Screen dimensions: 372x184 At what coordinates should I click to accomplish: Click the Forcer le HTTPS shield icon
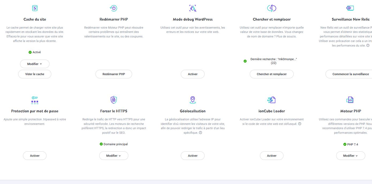coord(114,100)
